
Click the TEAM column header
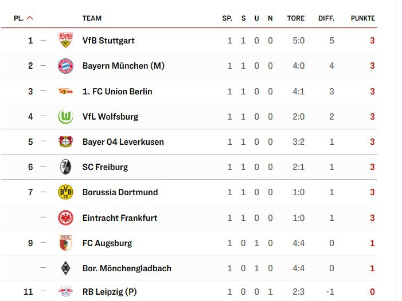(x=92, y=18)
